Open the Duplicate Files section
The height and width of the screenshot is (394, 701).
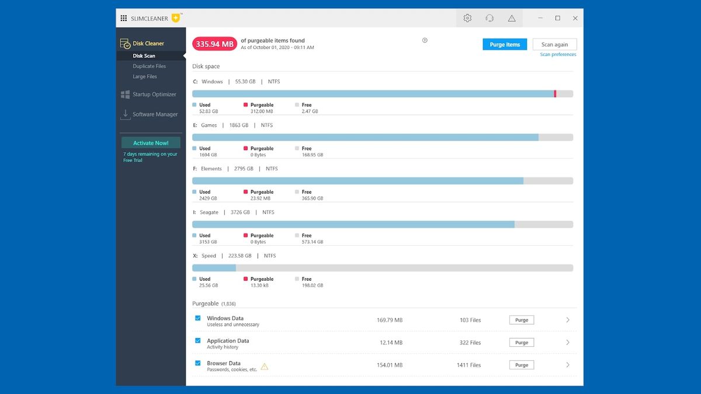click(x=150, y=66)
